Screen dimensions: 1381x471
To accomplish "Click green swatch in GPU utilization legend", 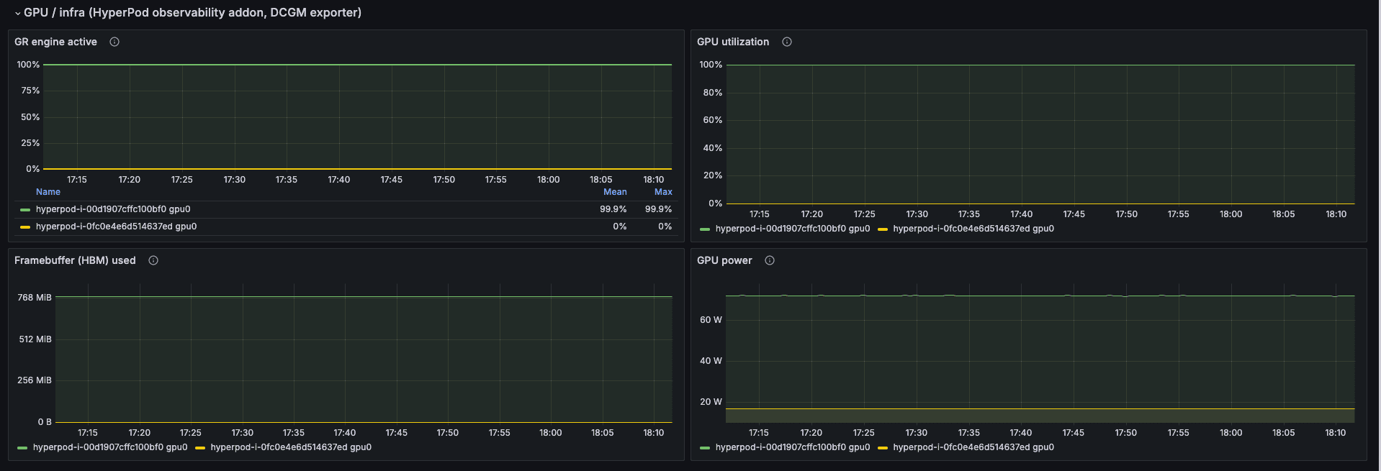I will [705, 229].
